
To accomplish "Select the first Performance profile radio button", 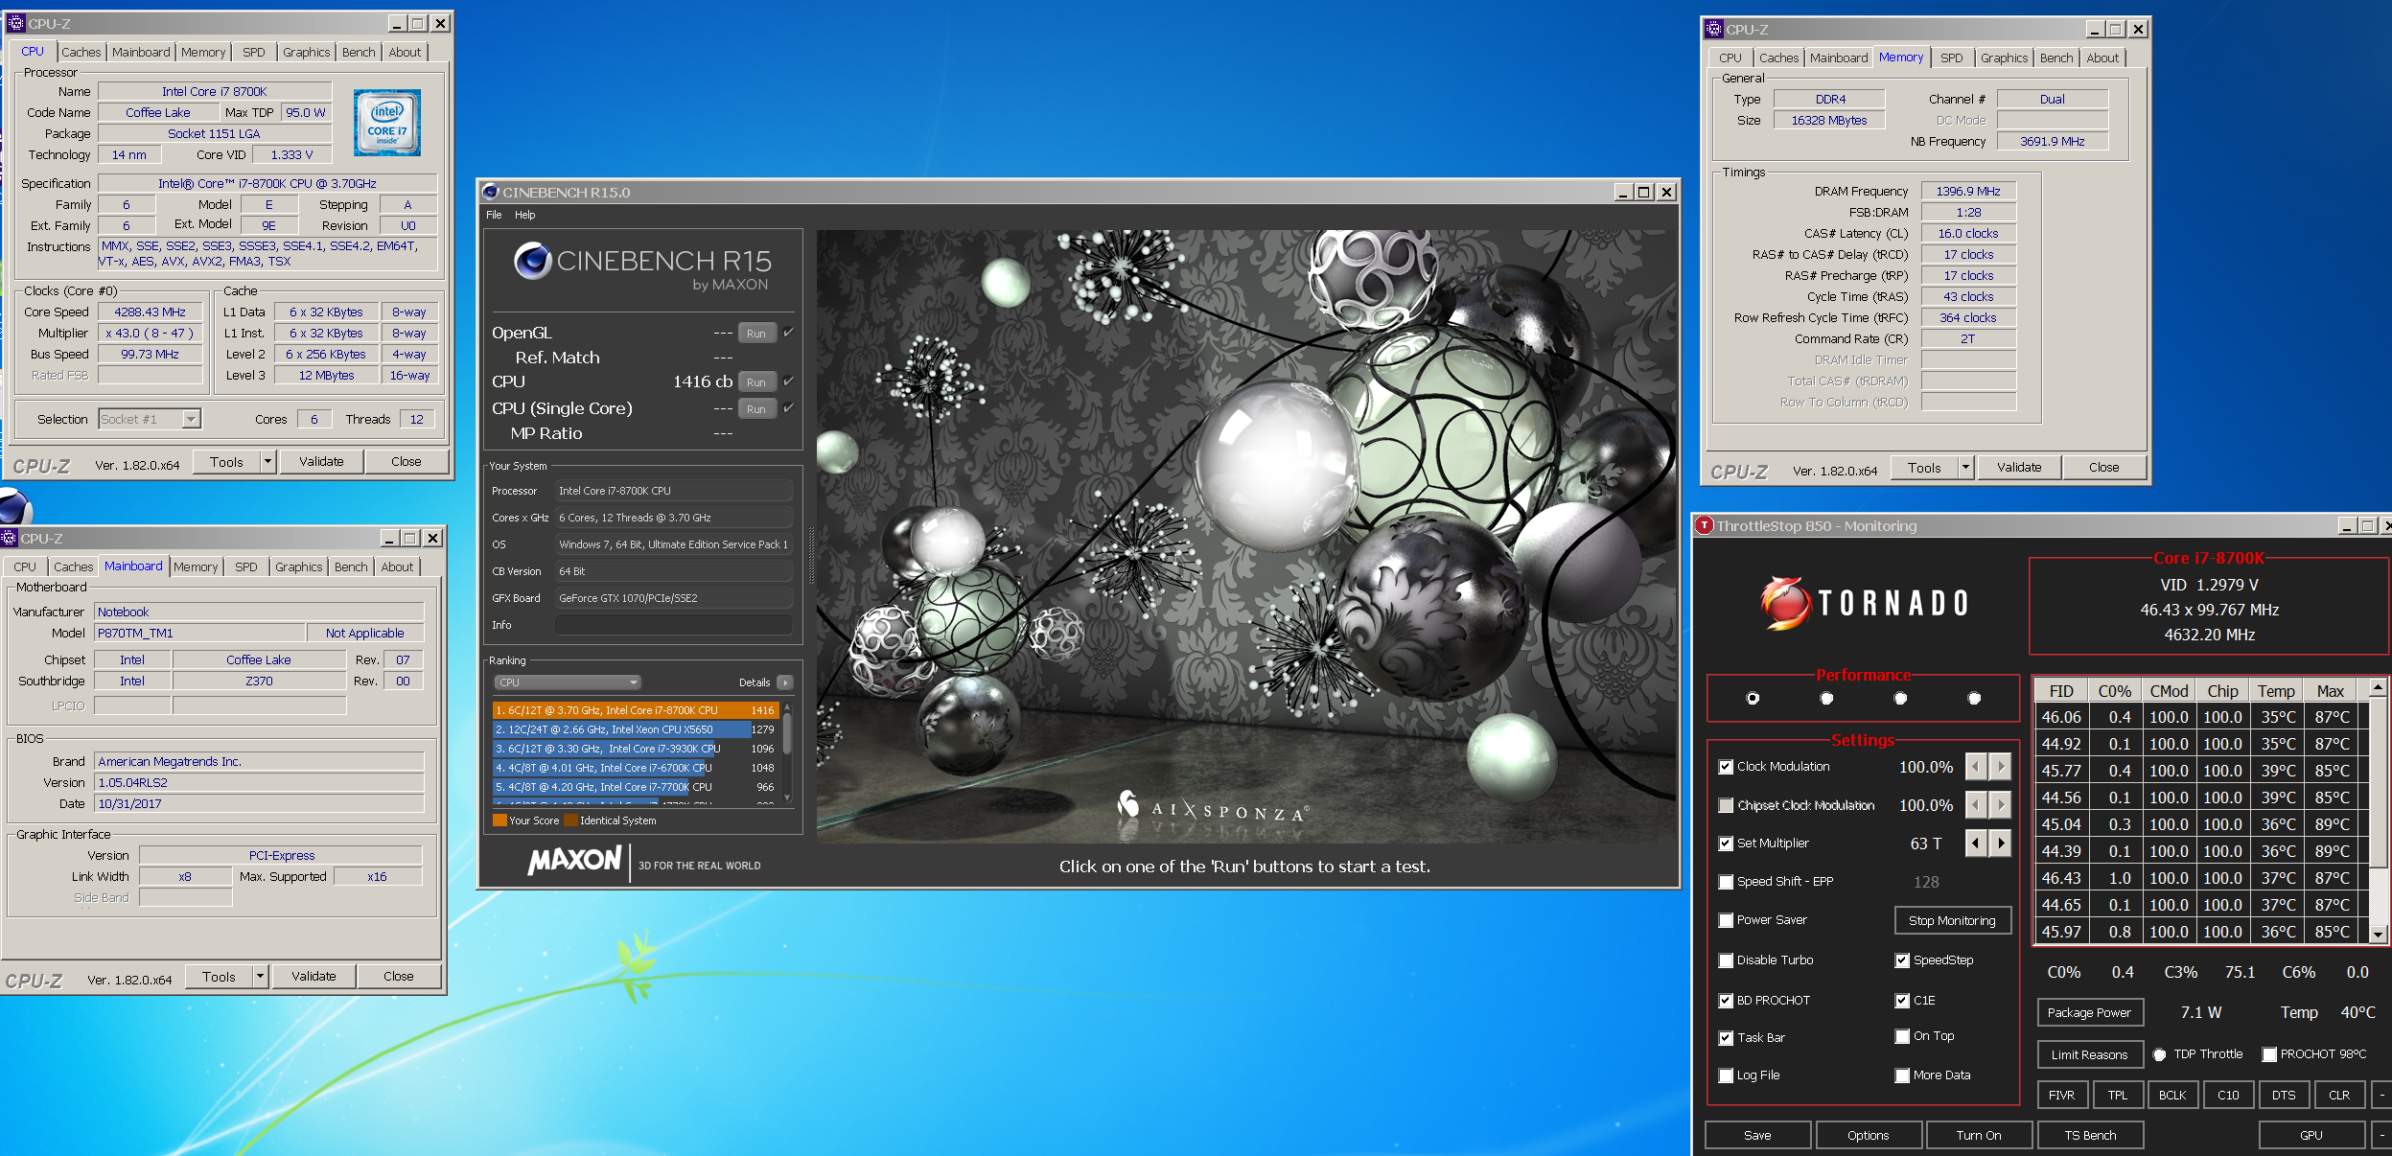I will pyautogui.click(x=1753, y=698).
